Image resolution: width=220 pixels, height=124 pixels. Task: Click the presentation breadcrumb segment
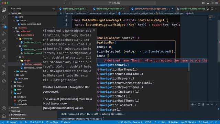tap(95, 13)
